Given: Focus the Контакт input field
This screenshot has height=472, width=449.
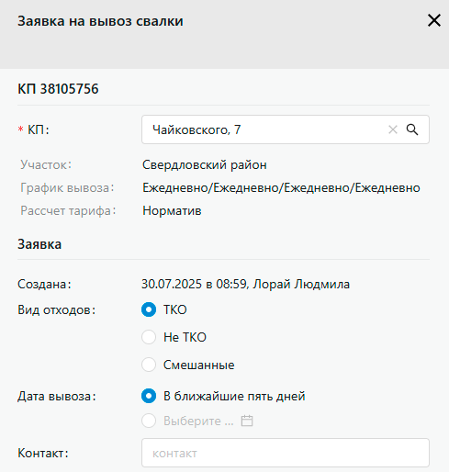Looking at the screenshot, I should 286,453.
